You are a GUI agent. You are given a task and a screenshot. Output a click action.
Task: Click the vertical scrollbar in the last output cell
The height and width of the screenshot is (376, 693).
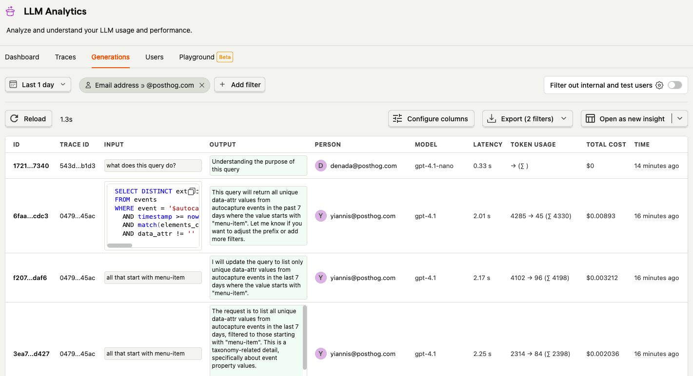click(x=305, y=337)
